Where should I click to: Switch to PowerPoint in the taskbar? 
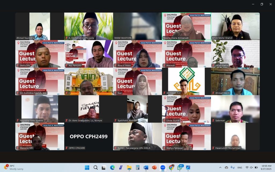click(x=154, y=167)
